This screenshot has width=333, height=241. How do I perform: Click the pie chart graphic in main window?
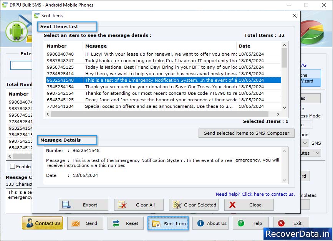[312, 32]
